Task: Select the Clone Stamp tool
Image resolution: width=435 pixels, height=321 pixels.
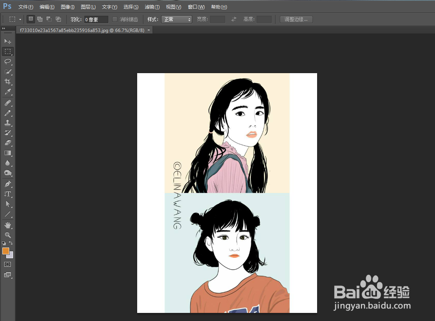Action: click(x=7, y=123)
